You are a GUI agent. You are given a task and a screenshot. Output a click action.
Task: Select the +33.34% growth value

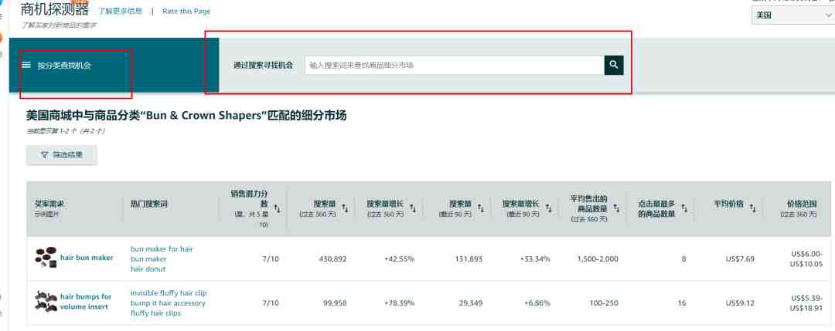tap(535, 258)
